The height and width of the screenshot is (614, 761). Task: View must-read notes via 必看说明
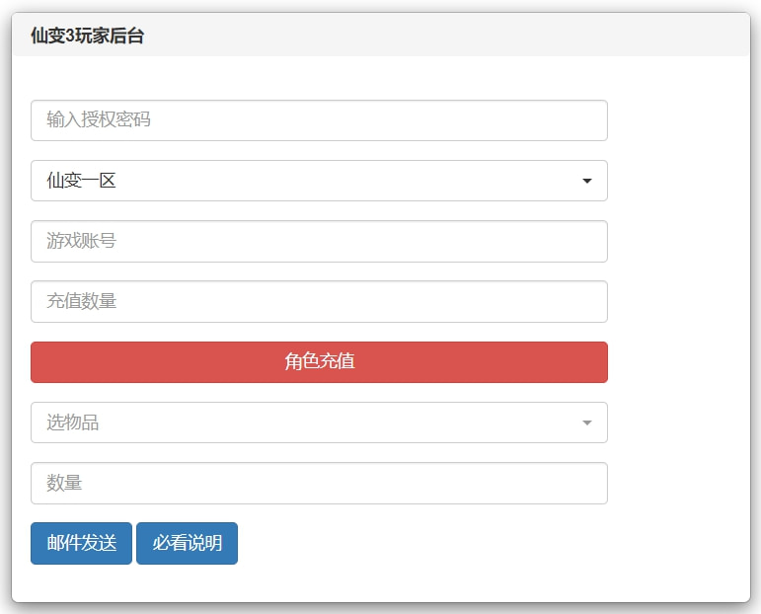pyautogui.click(x=187, y=543)
